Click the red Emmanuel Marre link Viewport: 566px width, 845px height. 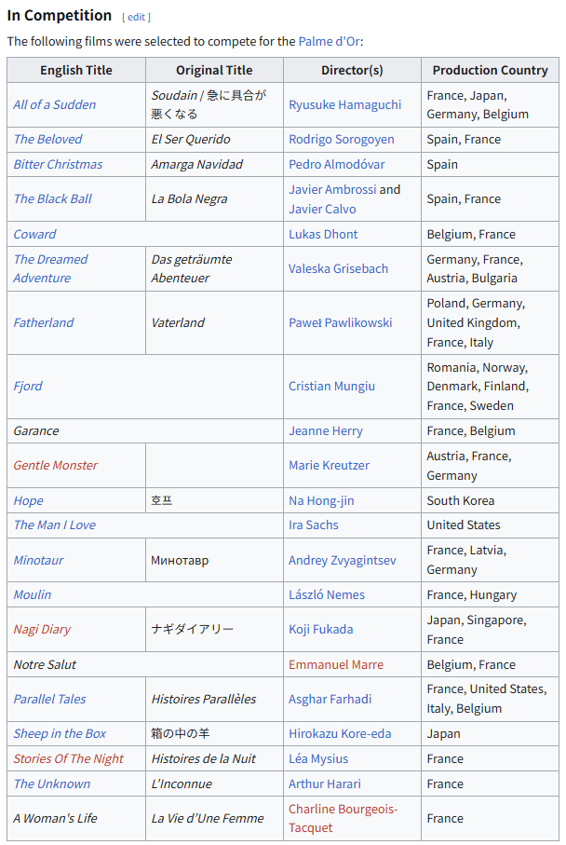pos(335,664)
